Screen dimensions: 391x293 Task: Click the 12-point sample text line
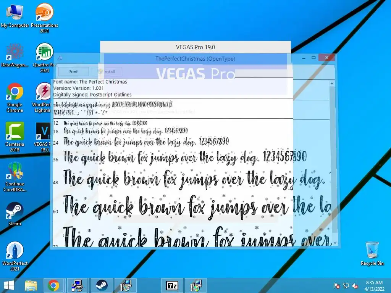pos(105,123)
